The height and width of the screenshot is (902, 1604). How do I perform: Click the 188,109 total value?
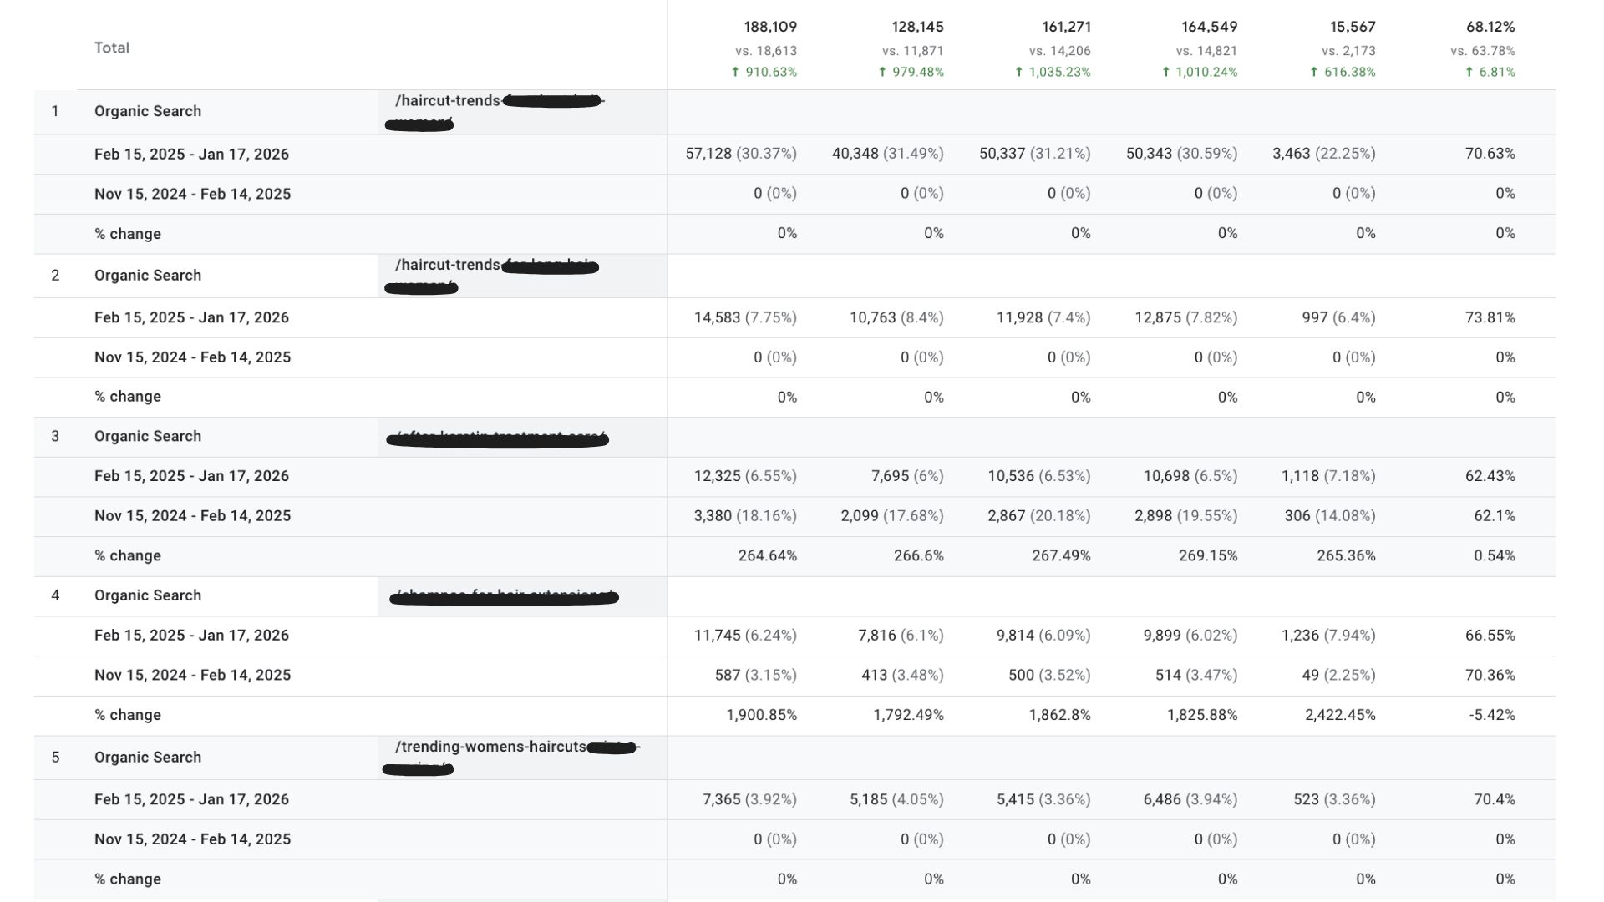[770, 28]
